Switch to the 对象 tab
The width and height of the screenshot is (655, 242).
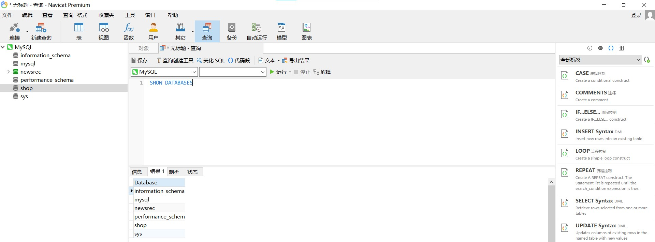pyautogui.click(x=144, y=48)
